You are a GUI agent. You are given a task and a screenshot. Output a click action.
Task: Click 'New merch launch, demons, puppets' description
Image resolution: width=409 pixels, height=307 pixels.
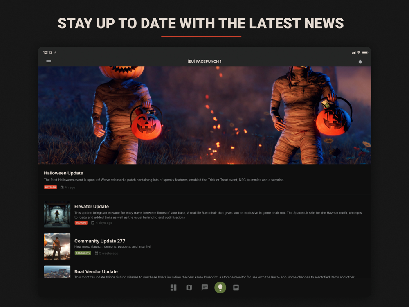113,246
